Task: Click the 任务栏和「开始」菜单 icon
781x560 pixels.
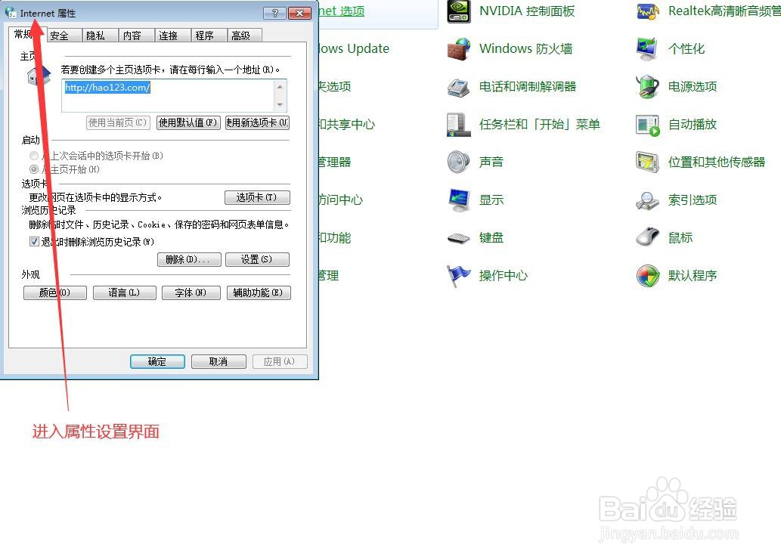Action: tap(459, 125)
